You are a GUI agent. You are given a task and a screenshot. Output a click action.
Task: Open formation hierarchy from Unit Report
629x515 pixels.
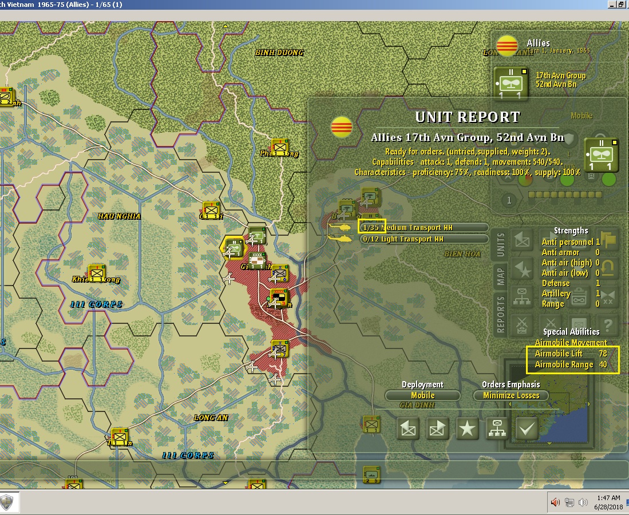497,429
